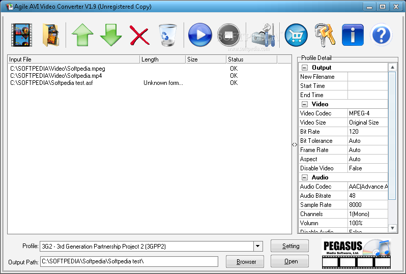406x274 pixels.
Task: Click the 'Unknown form...' length cell
Action: (x=163, y=83)
